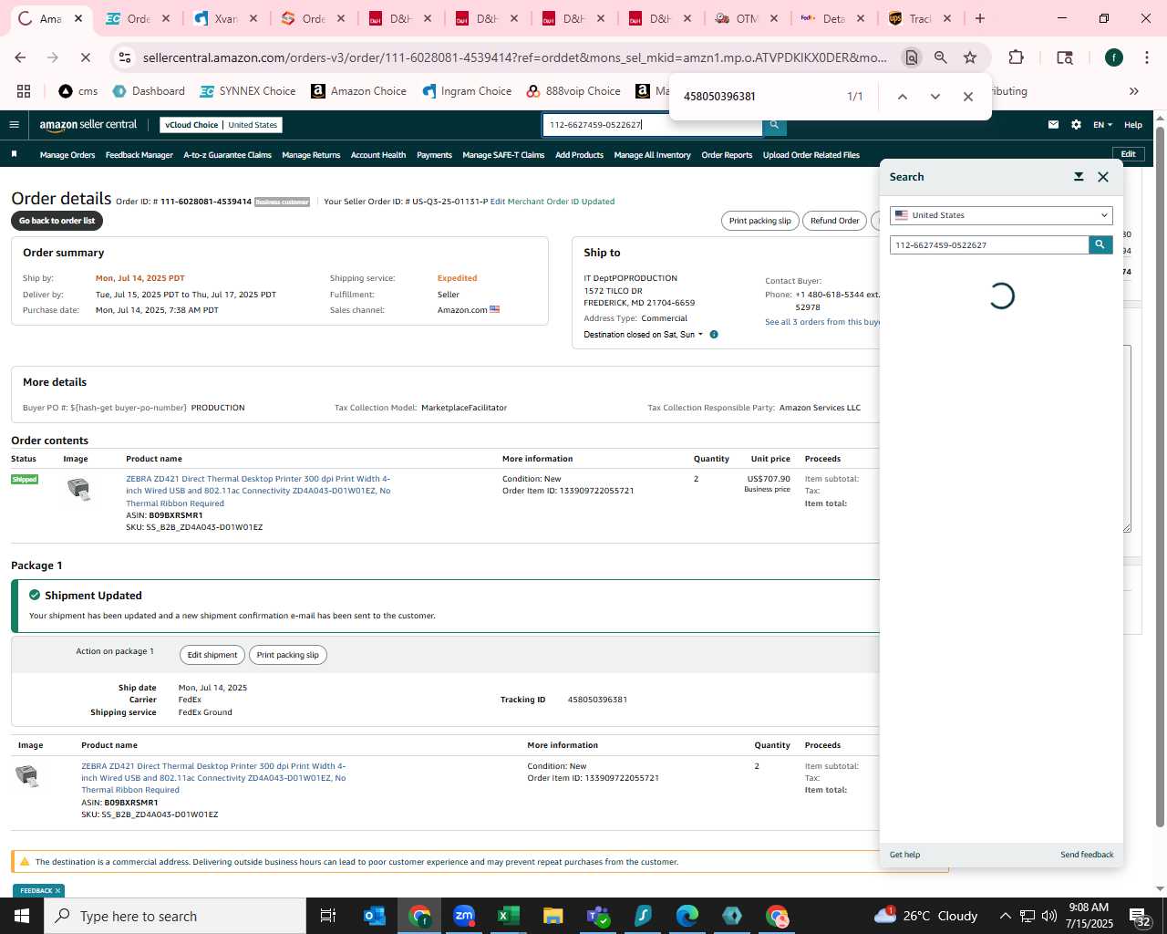Open the settings gear in Seller Central header
1167x934 pixels.
click(1076, 125)
